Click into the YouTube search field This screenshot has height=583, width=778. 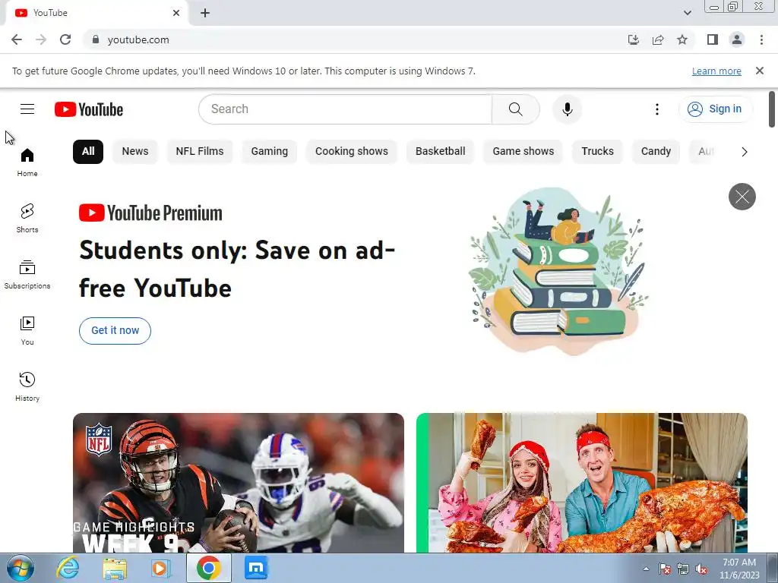[x=346, y=109]
